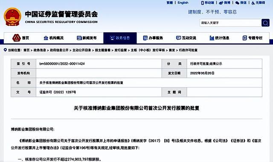This screenshot has width=273, height=162.
Task: Go to 首页 in the breadcrumb
Action: (26, 50)
